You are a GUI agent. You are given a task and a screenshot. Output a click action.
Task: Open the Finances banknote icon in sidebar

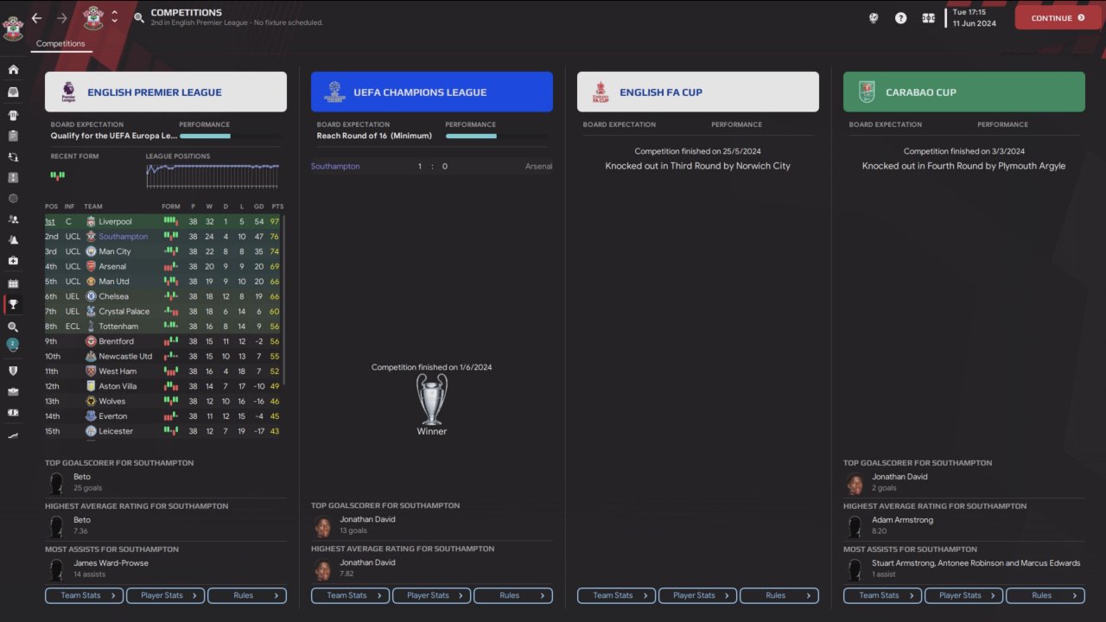13,413
